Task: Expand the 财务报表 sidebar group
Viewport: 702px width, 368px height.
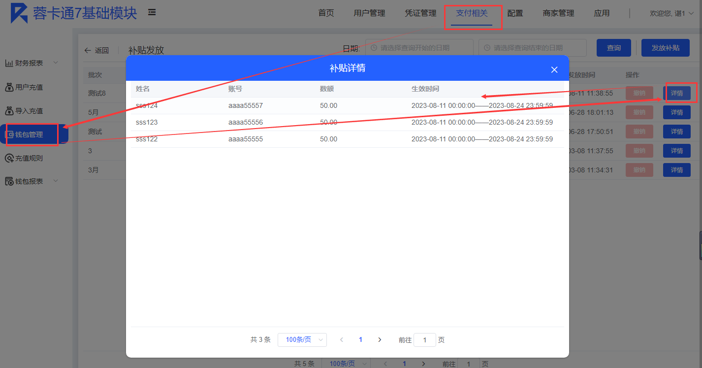Action: point(55,63)
